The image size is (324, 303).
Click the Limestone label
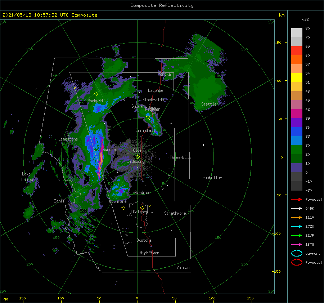click(68, 139)
